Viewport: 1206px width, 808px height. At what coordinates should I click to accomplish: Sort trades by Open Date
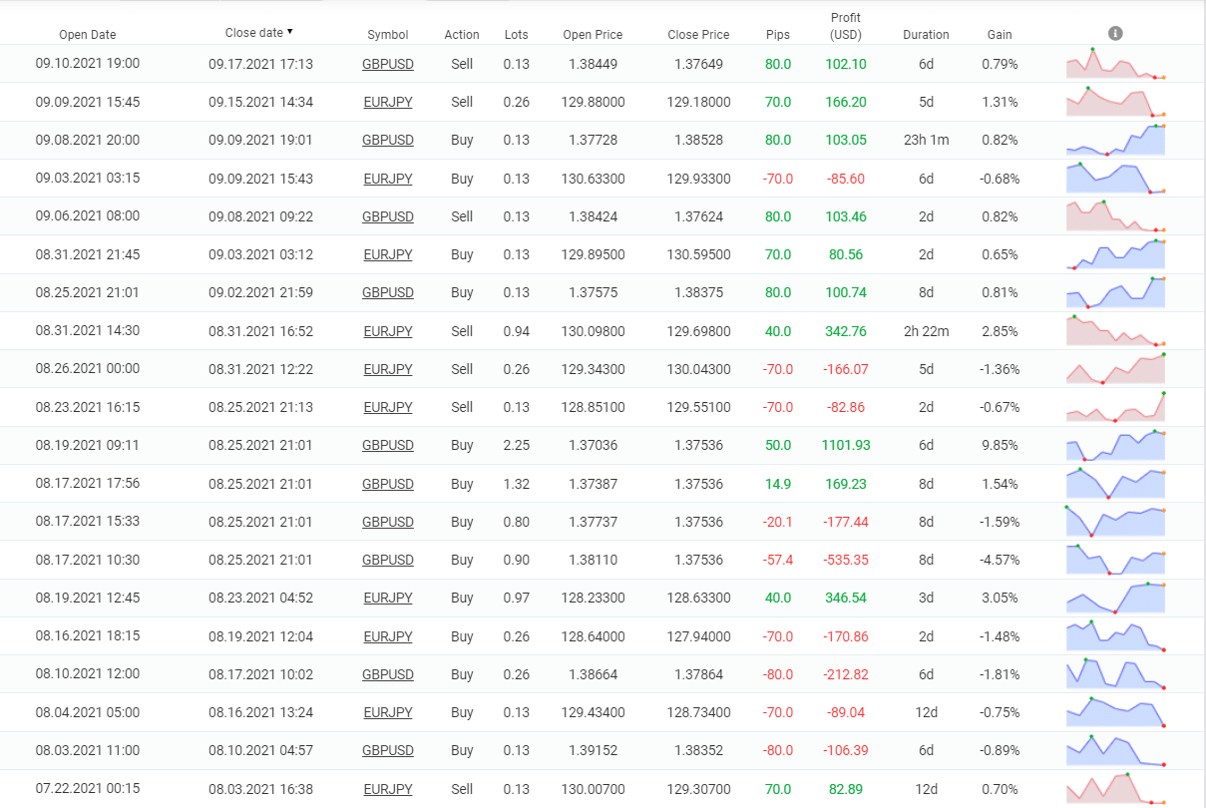click(x=88, y=34)
